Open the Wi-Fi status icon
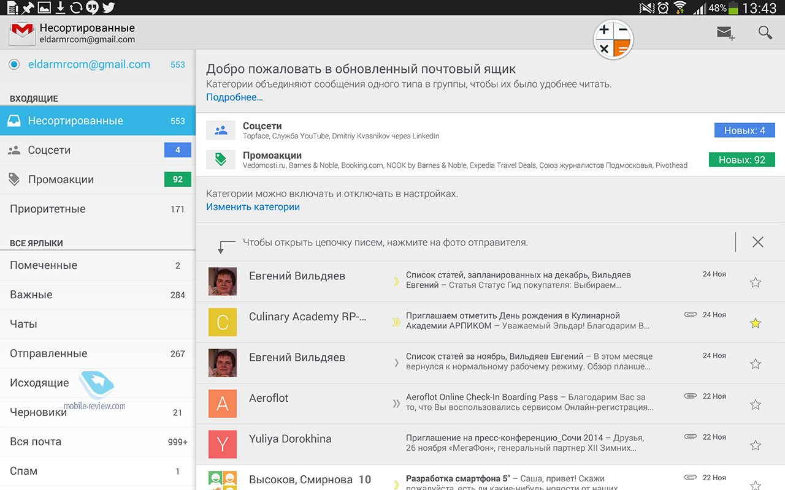 click(680, 8)
